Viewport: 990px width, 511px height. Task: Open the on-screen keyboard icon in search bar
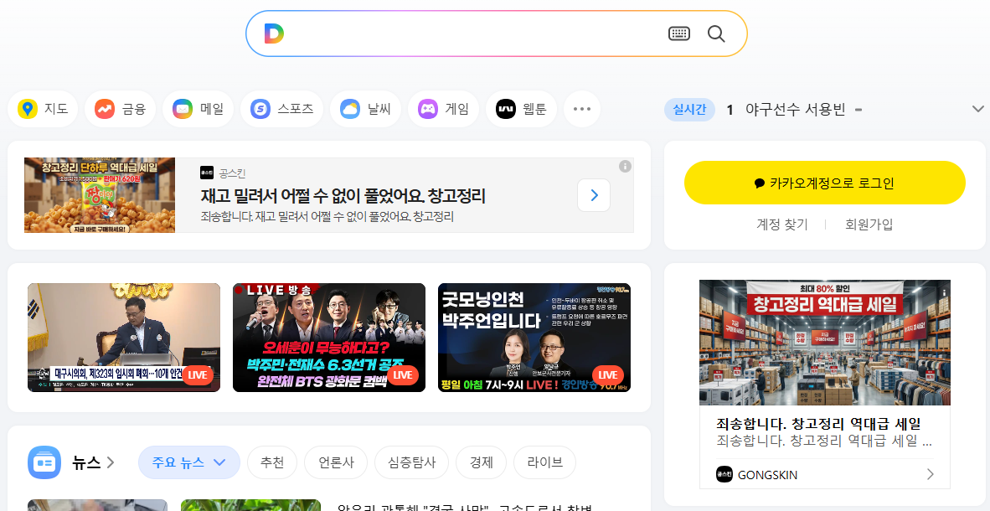pyautogui.click(x=679, y=34)
